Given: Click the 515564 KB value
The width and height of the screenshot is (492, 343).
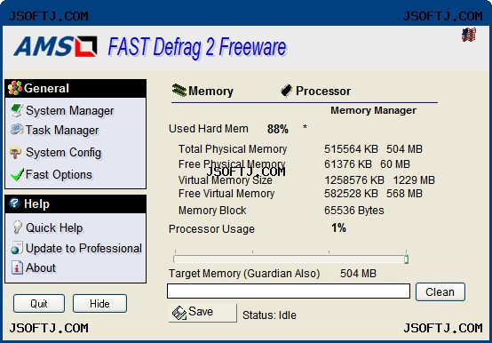Looking at the screenshot, I should [351, 148].
